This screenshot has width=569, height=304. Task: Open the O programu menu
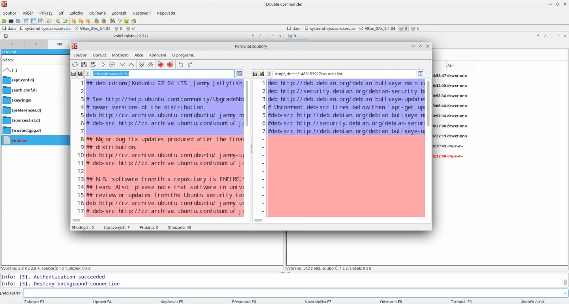coord(183,55)
